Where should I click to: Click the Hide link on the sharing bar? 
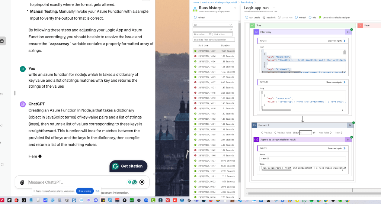pos(97,191)
